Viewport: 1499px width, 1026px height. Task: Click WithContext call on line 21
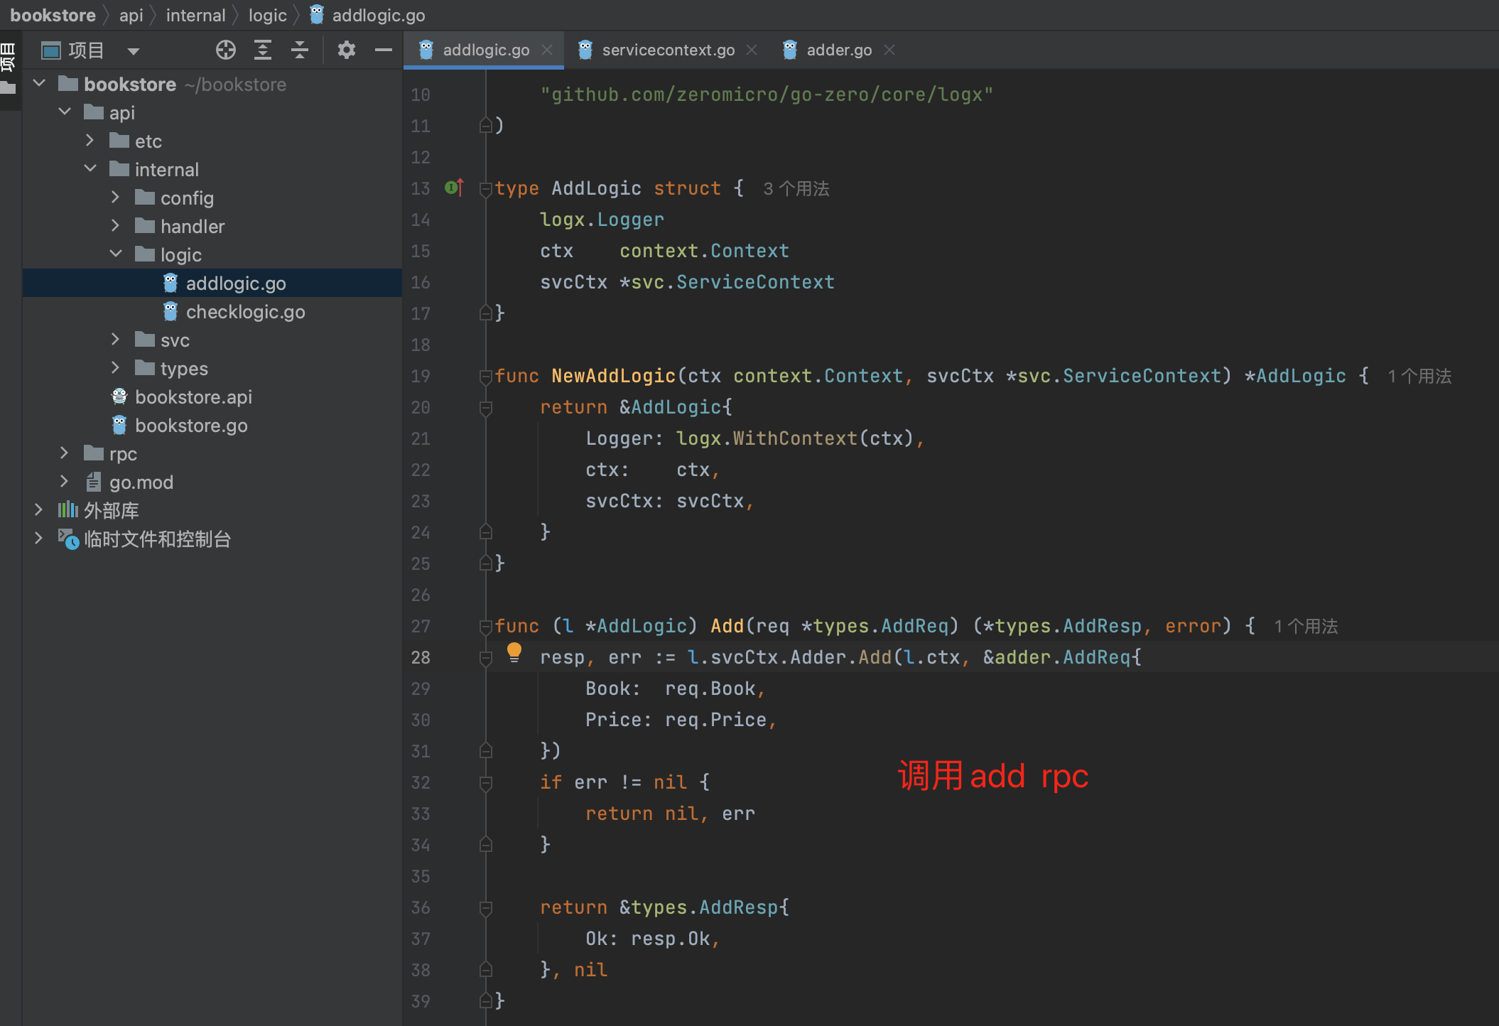click(795, 438)
